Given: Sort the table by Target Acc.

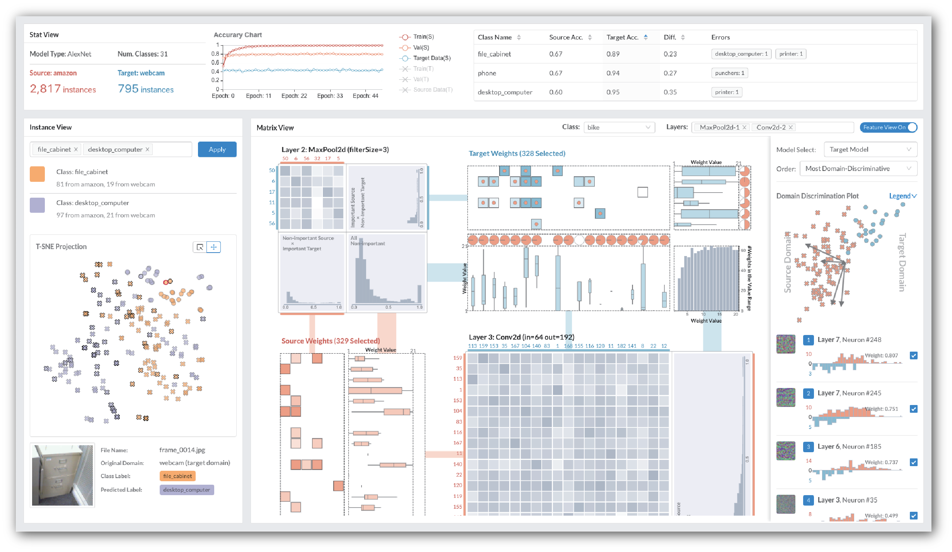Looking at the screenshot, I should click(x=645, y=38).
